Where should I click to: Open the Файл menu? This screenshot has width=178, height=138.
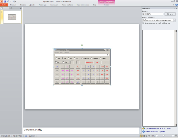[x=4, y=5]
